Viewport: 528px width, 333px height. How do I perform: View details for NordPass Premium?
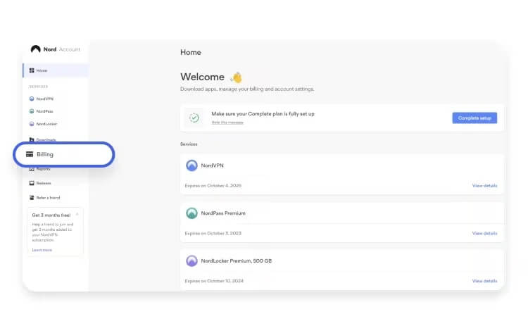point(484,233)
